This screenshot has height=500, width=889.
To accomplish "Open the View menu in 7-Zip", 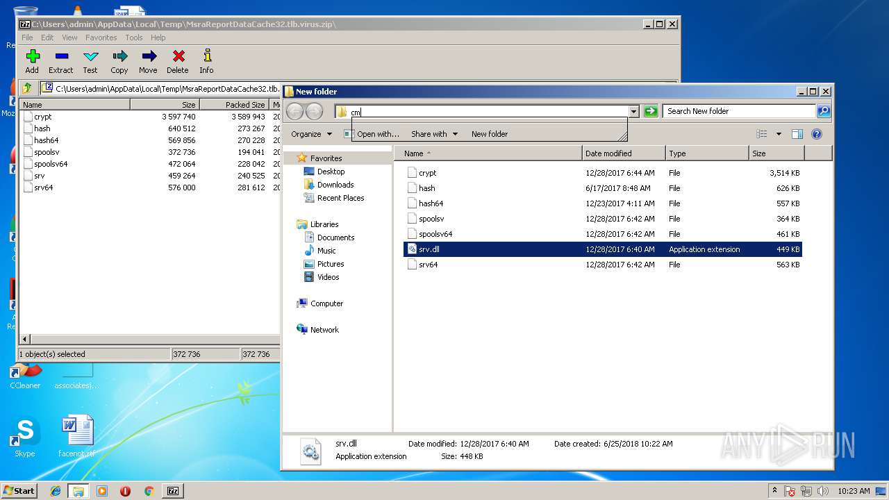I will tap(69, 37).
